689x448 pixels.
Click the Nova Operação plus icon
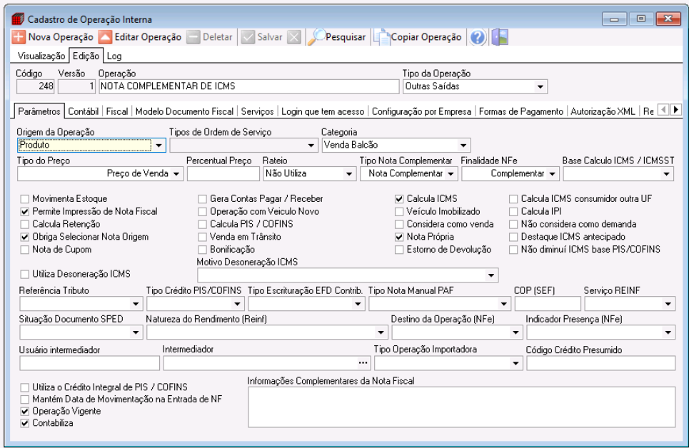[x=19, y=37]
